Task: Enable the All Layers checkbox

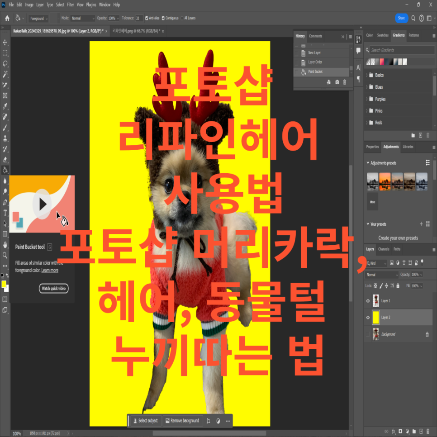Action: tap(182, 18)
